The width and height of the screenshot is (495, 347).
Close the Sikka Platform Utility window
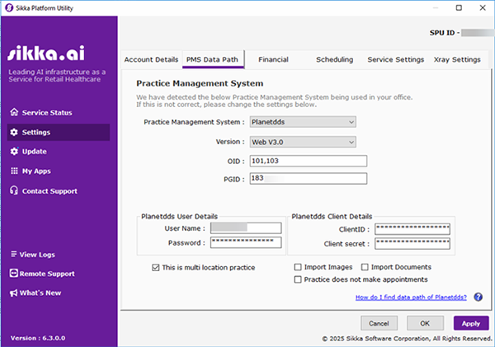[x=483, y=7]
